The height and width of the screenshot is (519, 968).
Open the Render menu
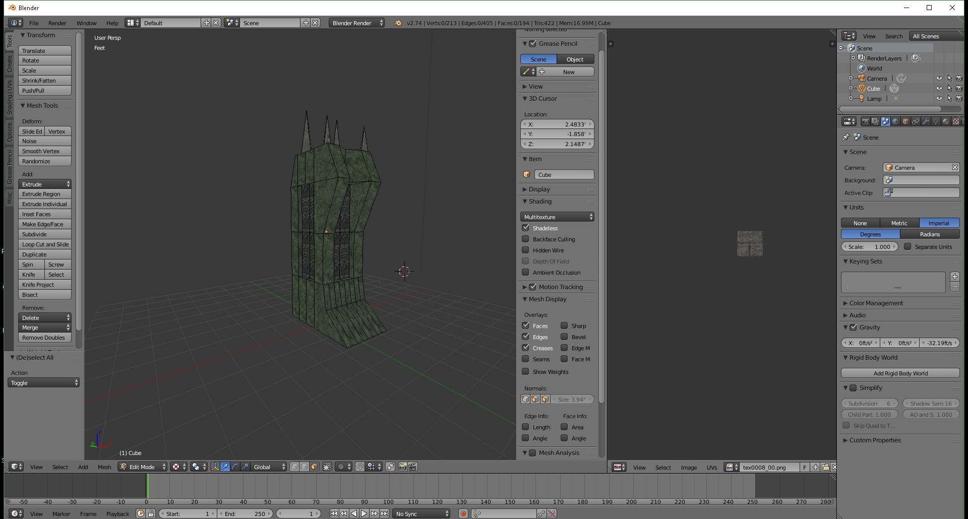click(x=57, y=23)
